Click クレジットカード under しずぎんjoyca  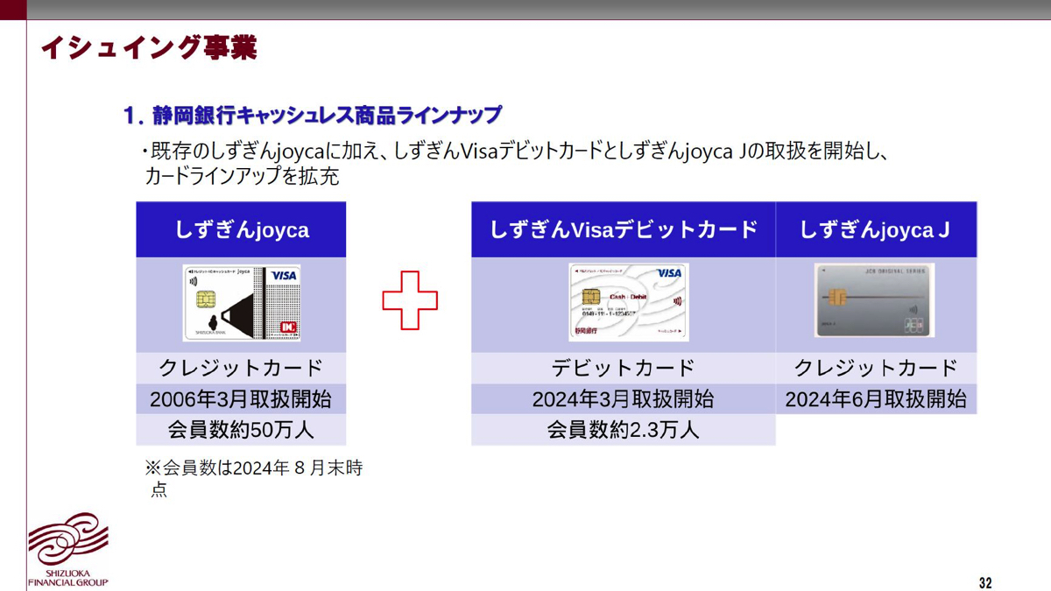click(241, 368)
